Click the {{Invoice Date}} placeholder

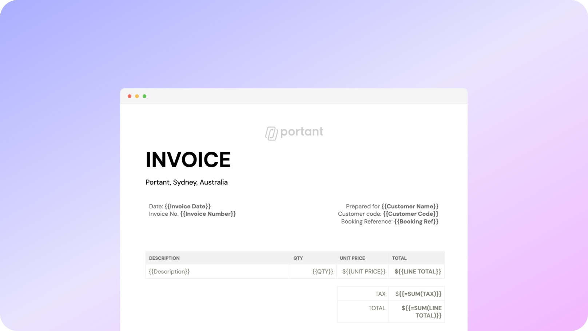click(x=188, y=206)
